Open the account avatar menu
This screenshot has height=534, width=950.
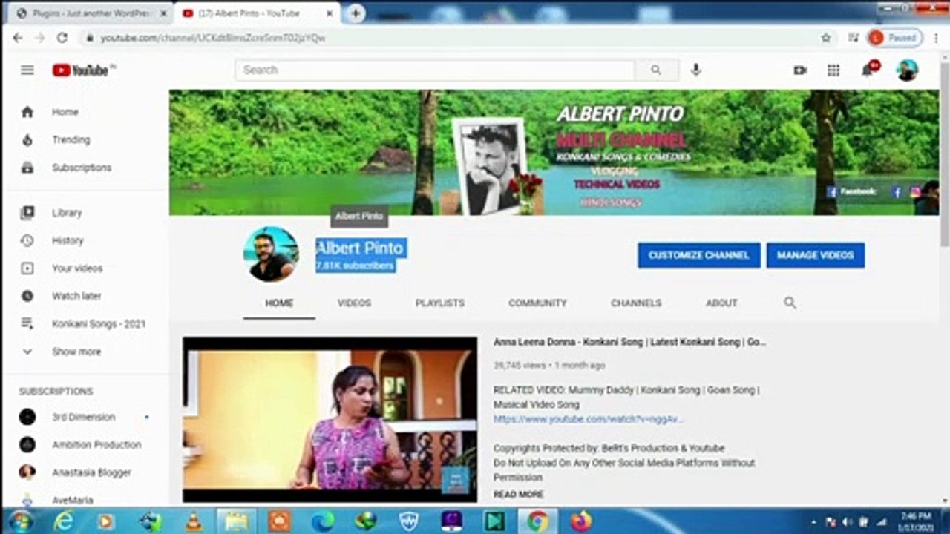coord(907,70)
